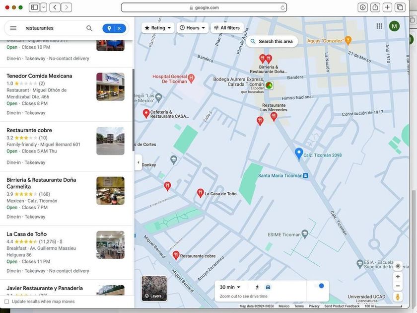417x313 pixels.
Task: Open the Rating filter dropdown
Action: point(158,28)
